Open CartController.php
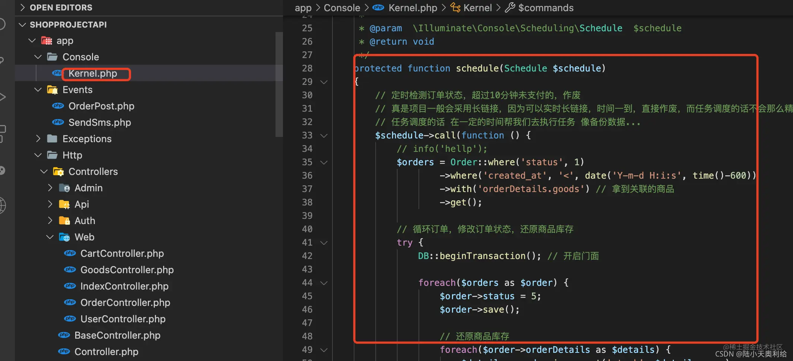This screenshot has height=361, width=793. pyautogui.click(x=122, y=253)
